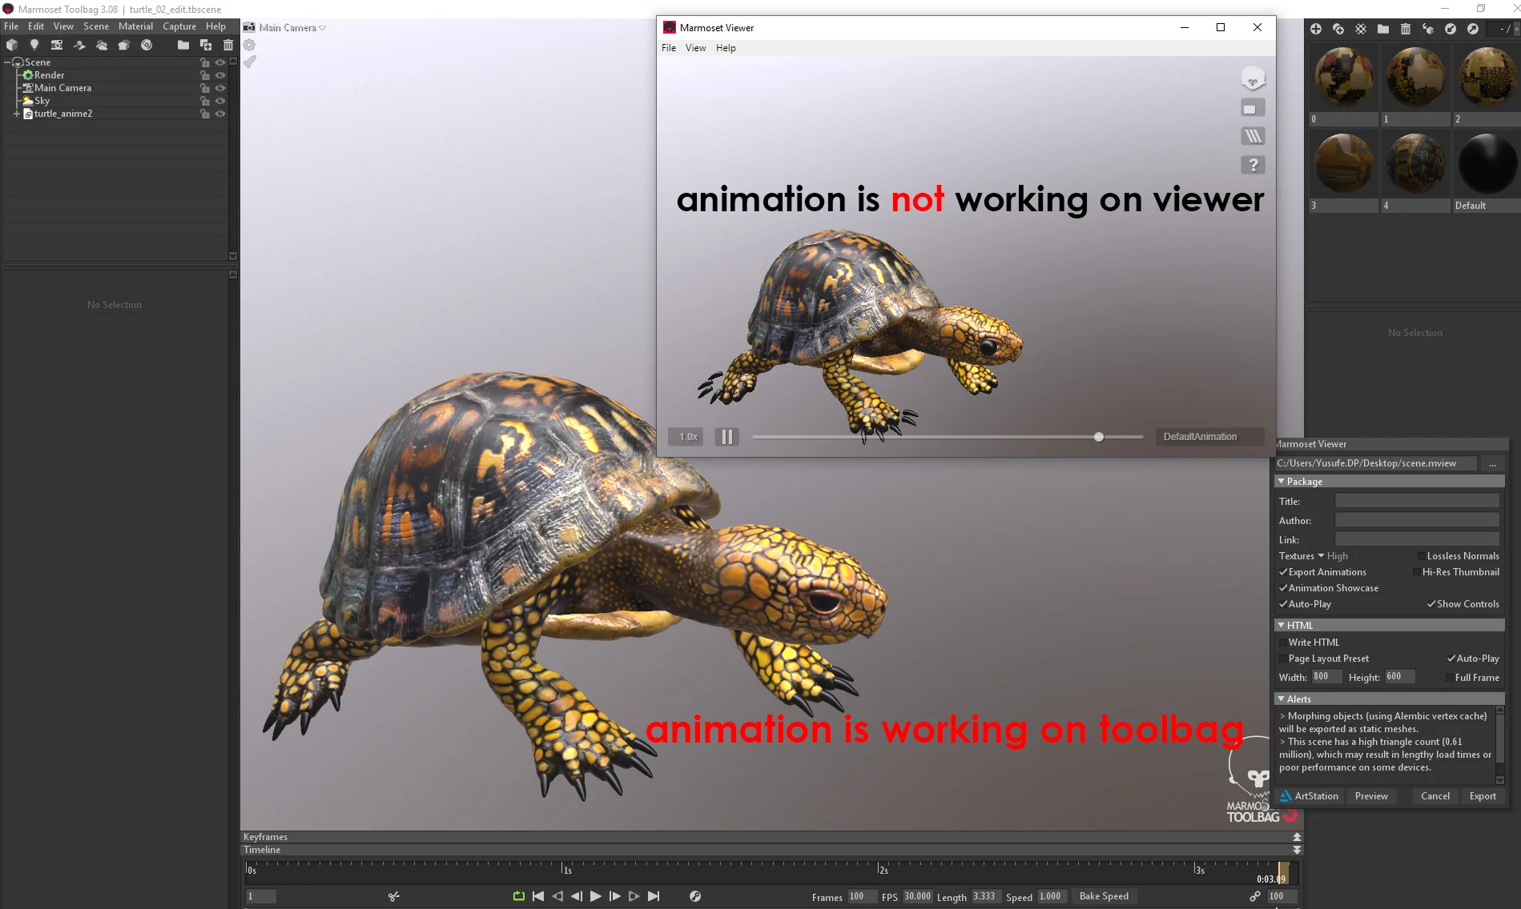This screenshot has width=1521, height=909.
Task: Create a material folder in the materials toolbar
Action: (1383, 29)
